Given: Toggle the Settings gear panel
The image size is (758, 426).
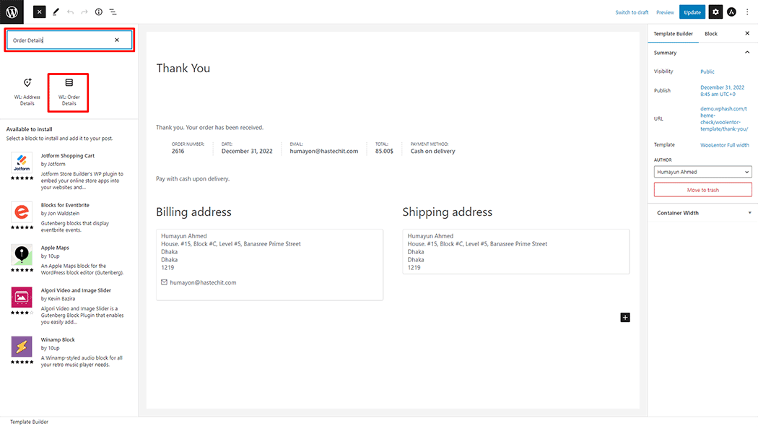Looking at the screenshot, I should 715,12.
